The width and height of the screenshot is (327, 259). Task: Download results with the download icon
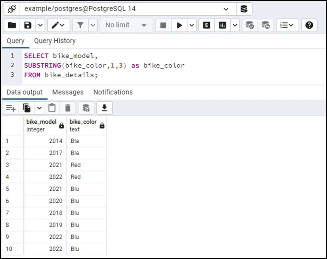(x=104, y=108)
